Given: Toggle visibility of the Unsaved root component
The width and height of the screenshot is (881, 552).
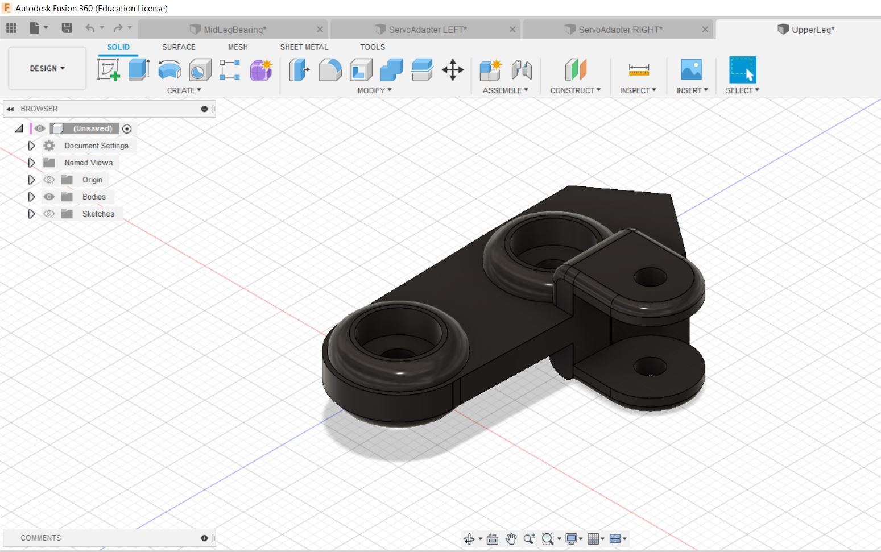Looking at the screenshot, I should click(x=39, y=128).
